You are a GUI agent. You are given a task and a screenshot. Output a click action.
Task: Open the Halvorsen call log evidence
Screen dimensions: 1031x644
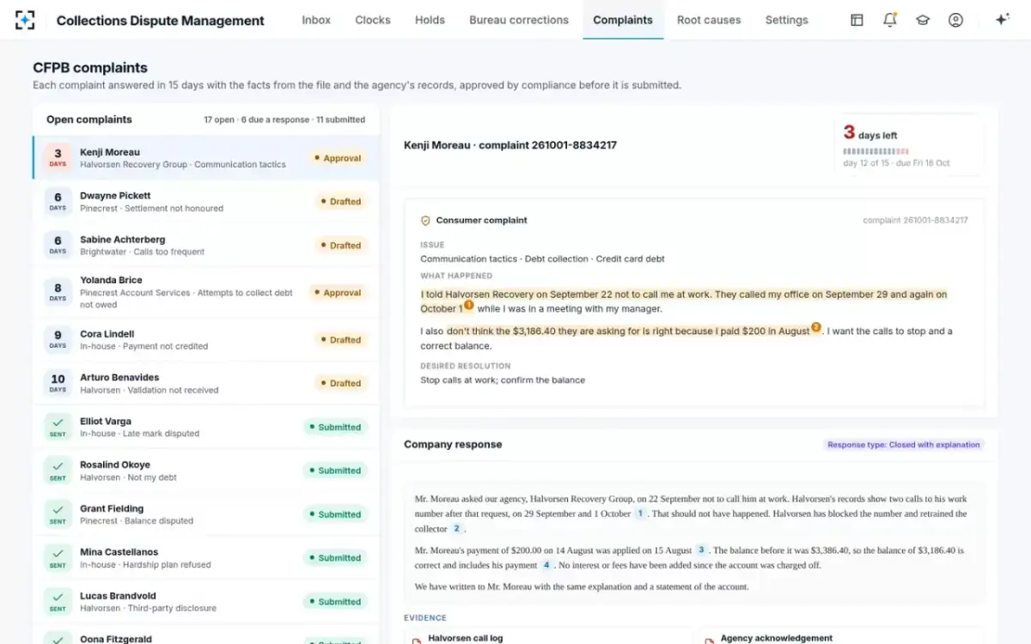tap(547, 638)
